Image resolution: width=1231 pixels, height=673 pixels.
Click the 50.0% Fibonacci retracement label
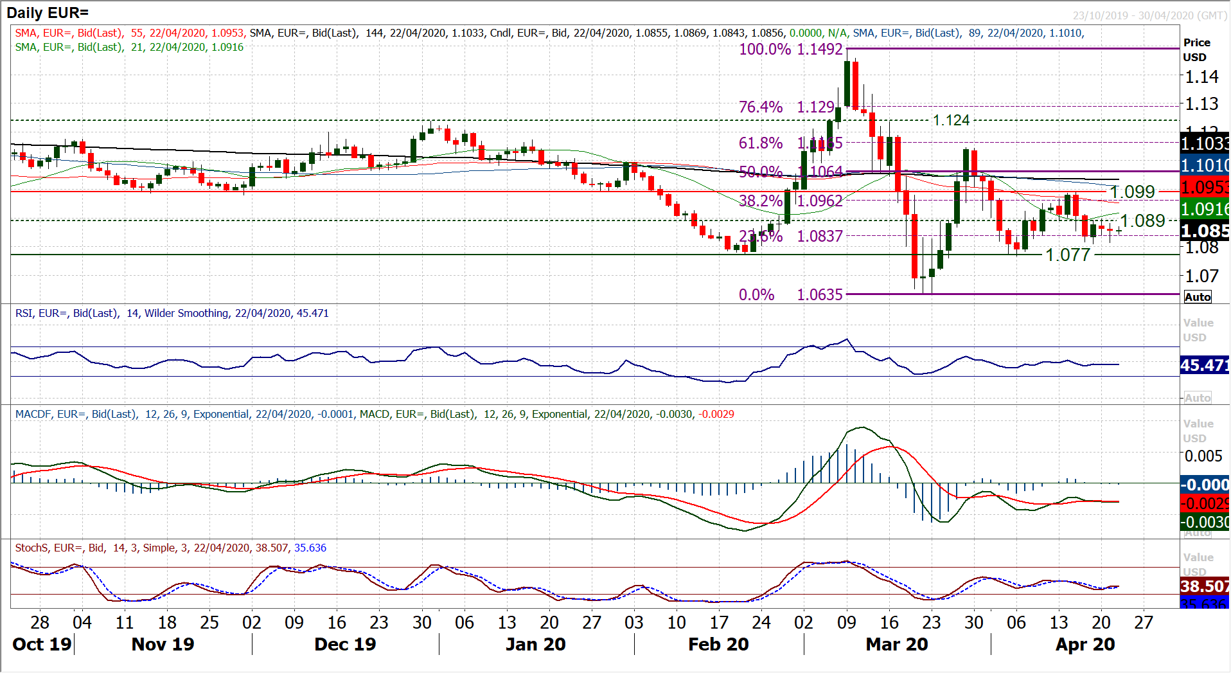tap(761, 172)
